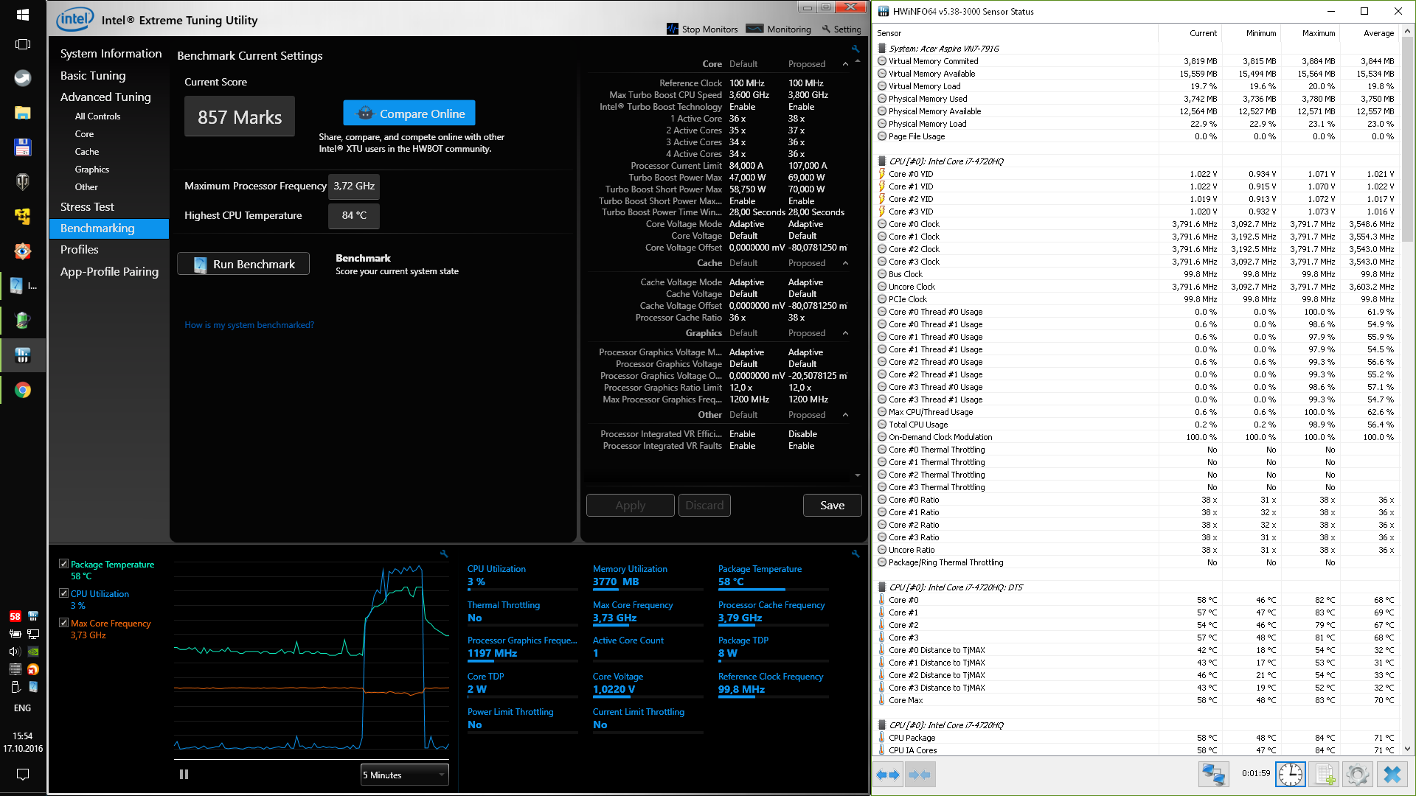Collapse the Graphics settings section arrow

pos(845,333)
